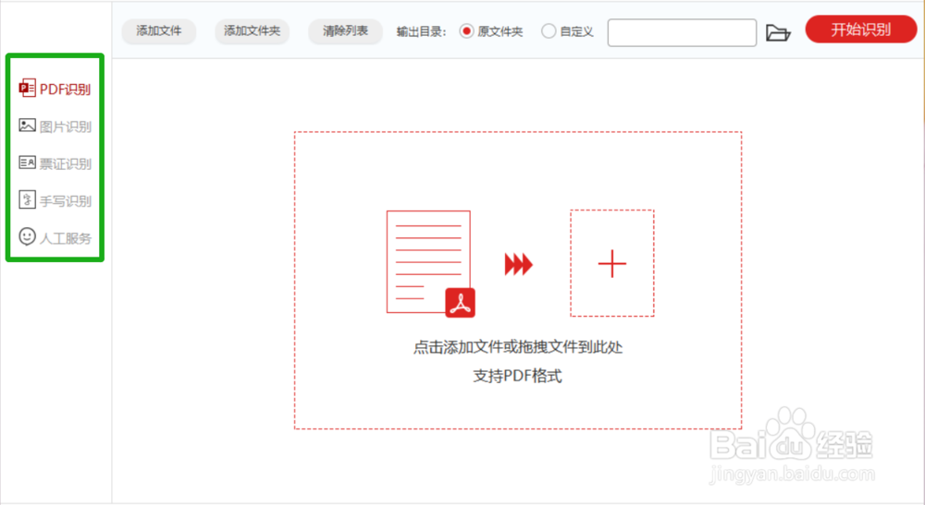The width and height of the screenshot is (925, 505).
Task: Select the 自定义 radio button
Action: [549, 31]
